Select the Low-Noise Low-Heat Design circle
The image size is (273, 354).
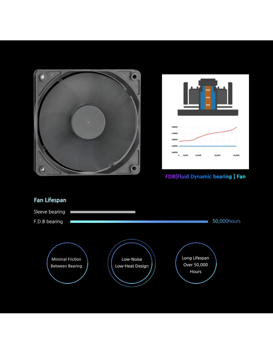coord(132,263)
